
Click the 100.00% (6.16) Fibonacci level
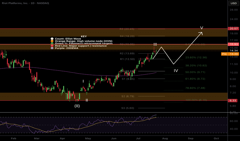(x=196, y=100)
